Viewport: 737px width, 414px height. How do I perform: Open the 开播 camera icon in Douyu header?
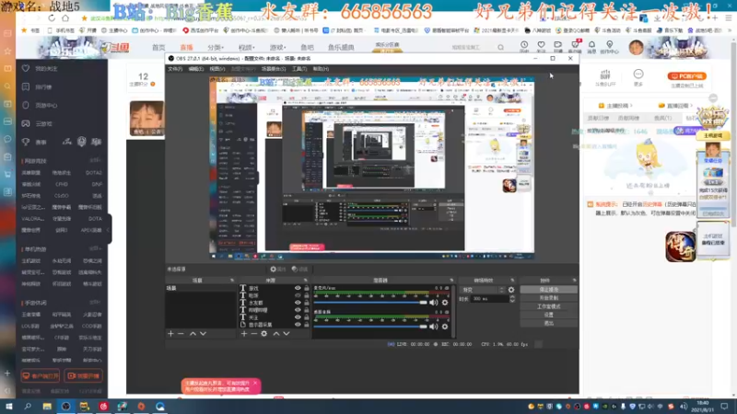(558, 44)
